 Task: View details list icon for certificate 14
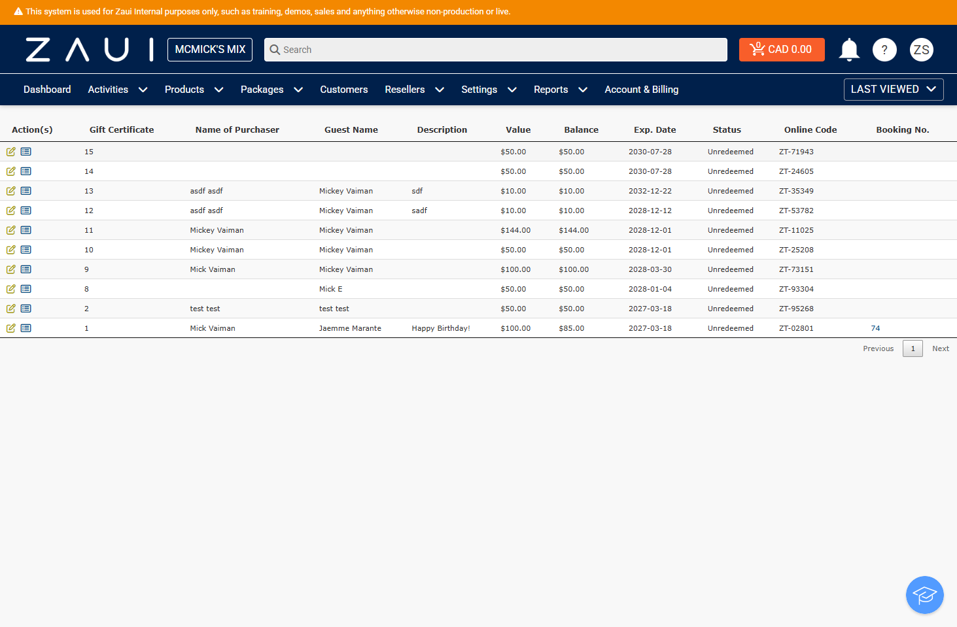pyautogui.click(x=26, y=171)
